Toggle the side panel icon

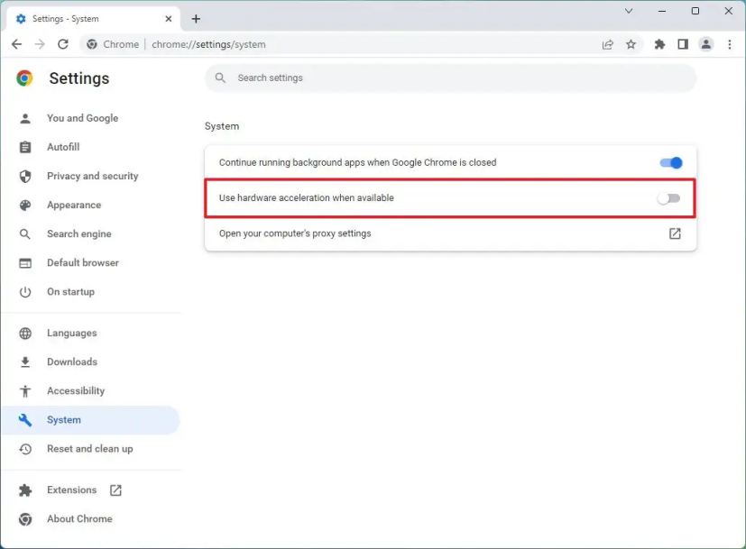point(683,44)
